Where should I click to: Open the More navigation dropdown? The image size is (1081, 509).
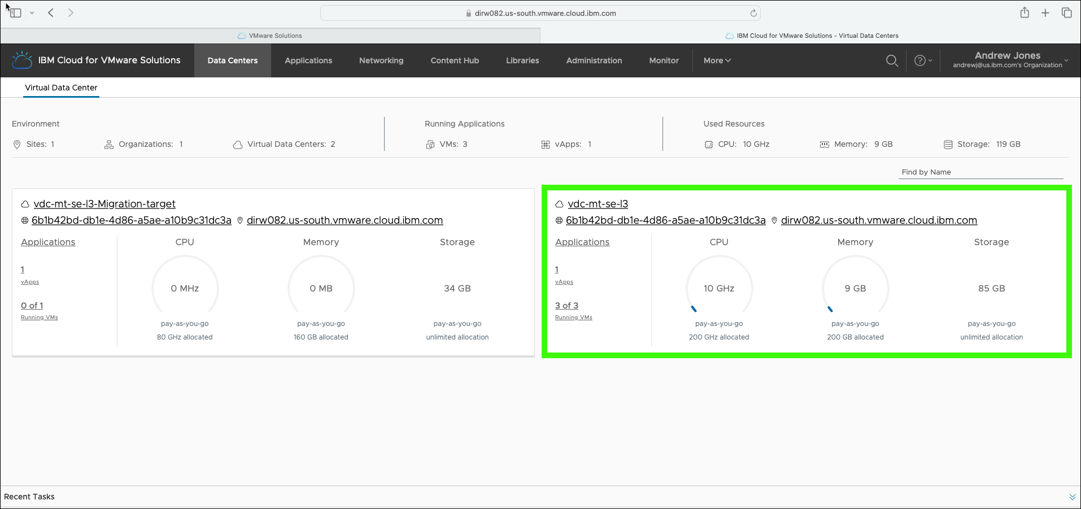pos(717,60)
